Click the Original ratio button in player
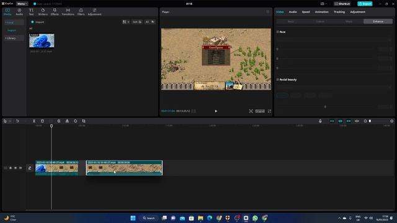 (x=260, y=111)
